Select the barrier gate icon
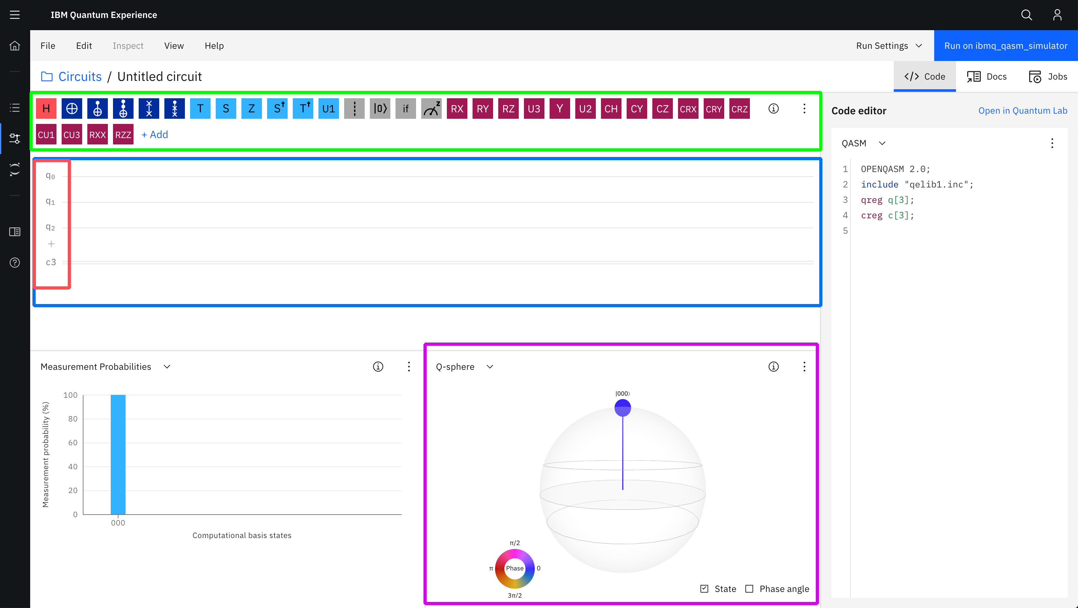1078x608 pixels. 354,109
